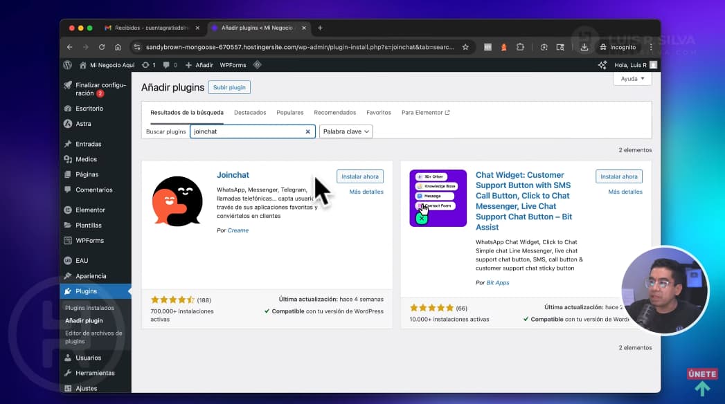Switch to the Resultados de la búsqueda tab
The image size is (725, 404).
pos(187,113)
